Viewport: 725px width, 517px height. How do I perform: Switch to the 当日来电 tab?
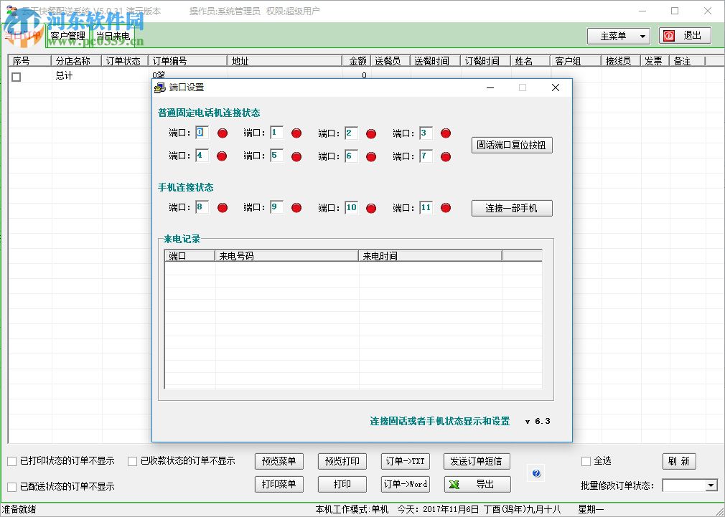click(x=113, y=36)
